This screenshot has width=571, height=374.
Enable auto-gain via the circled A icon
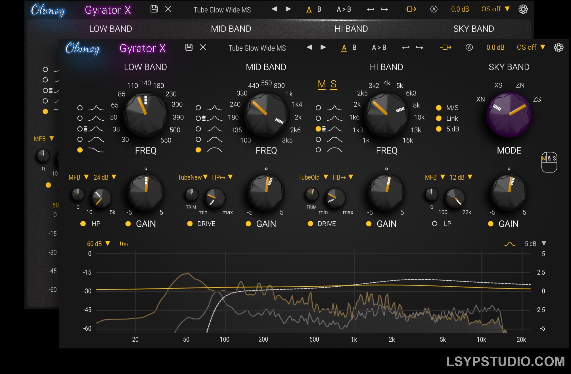[469, 48]
